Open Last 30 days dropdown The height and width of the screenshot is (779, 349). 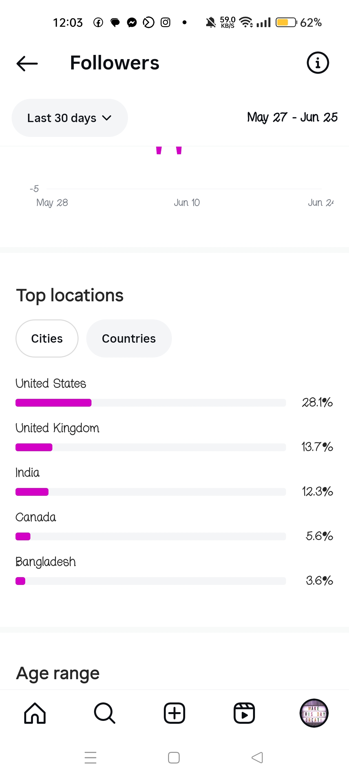pyautogui.click(x=62, y=118)
